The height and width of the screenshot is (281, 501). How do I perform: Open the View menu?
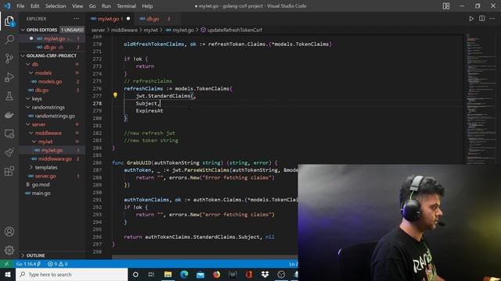pos(77,6)
